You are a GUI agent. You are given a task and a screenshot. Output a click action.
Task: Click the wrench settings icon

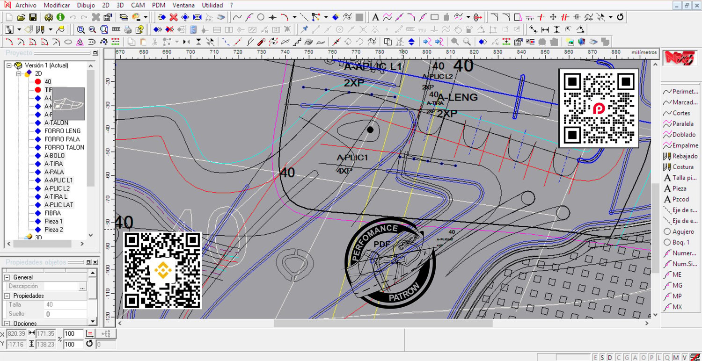coord(49,17)
